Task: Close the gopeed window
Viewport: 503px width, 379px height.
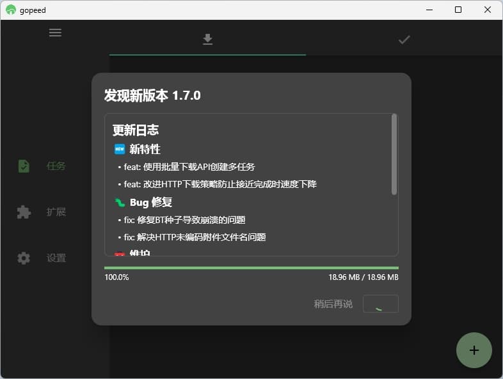Action: coord(487,10)
